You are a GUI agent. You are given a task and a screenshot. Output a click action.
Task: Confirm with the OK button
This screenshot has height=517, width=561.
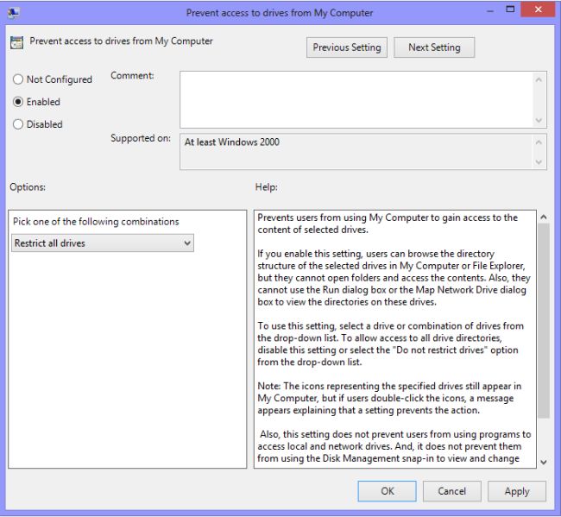[388, 491]
